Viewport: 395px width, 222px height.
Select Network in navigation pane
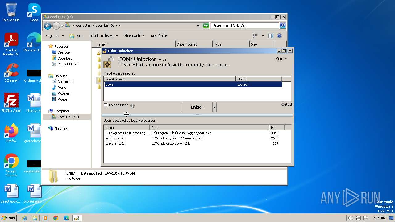pyautogui.click(x=58, y=129)
